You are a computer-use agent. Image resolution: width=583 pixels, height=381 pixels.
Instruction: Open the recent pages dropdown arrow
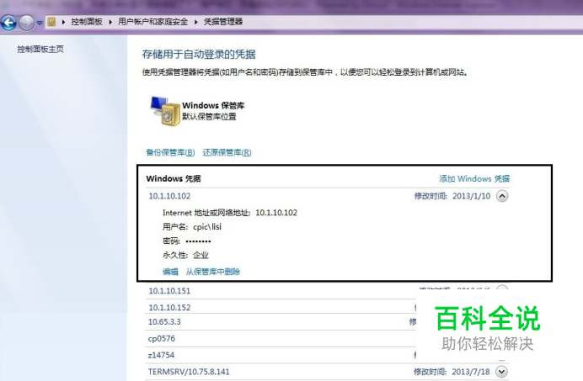[40, 23]
